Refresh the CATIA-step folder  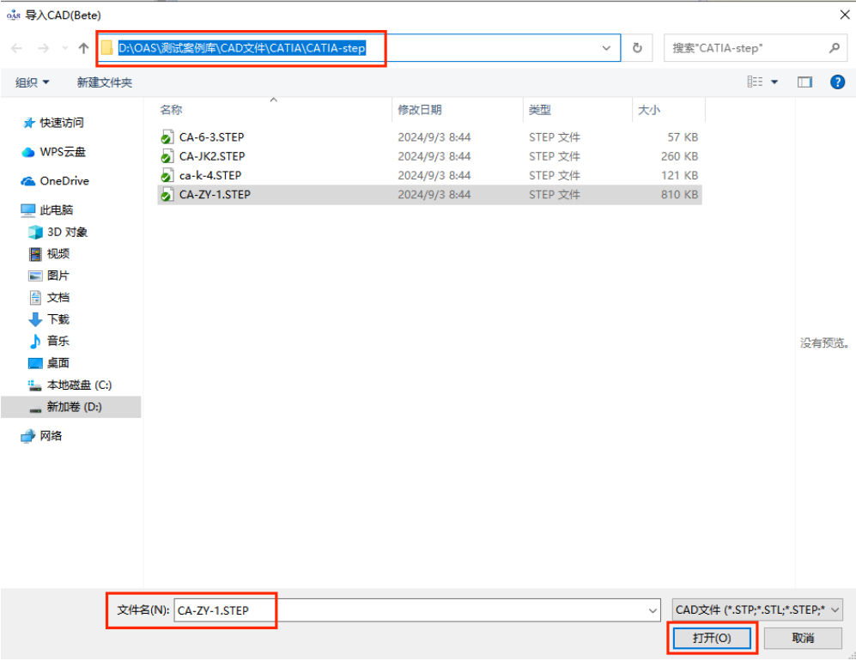click(x=637, y=48)
